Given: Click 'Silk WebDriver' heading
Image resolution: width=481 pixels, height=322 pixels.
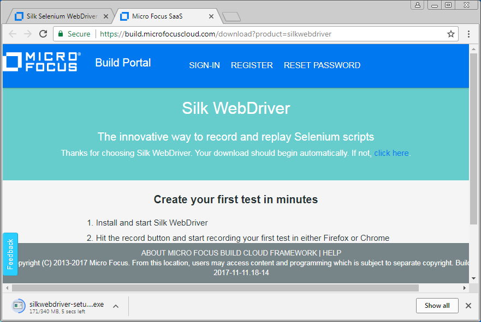Looking at the screenshot, I should click(x=236, y=108).
